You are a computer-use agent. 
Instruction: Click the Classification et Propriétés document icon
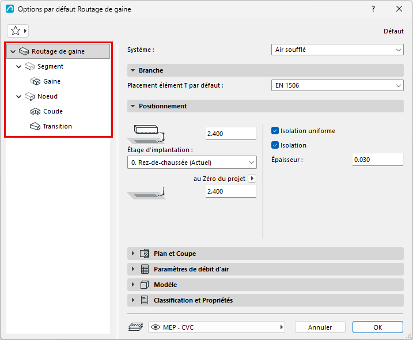coord(145,300)
